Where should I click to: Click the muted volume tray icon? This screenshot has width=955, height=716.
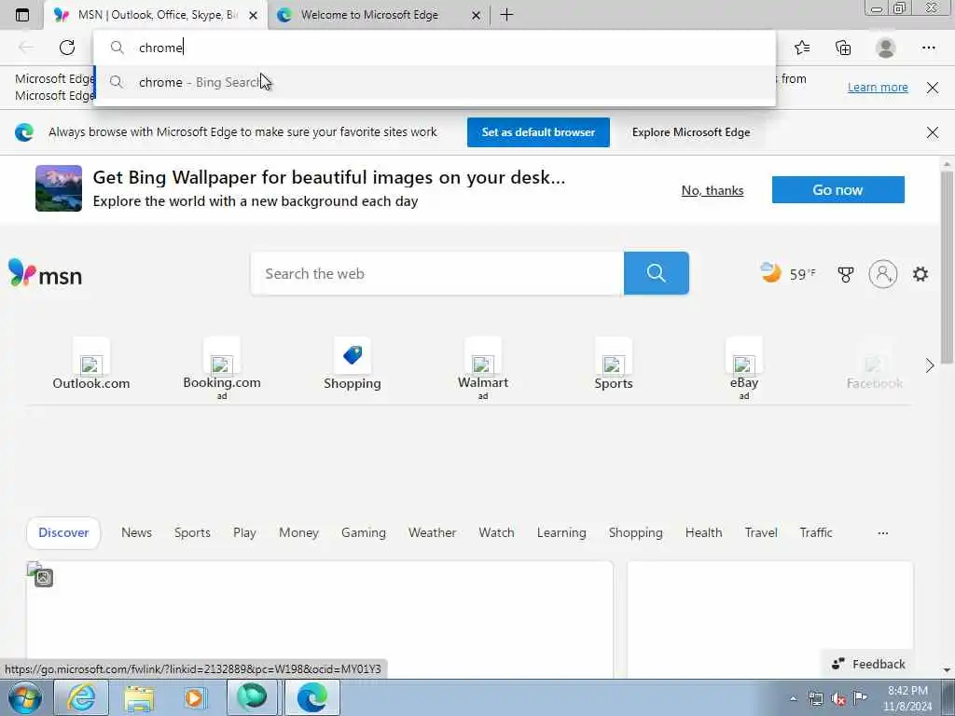[838, 699]
